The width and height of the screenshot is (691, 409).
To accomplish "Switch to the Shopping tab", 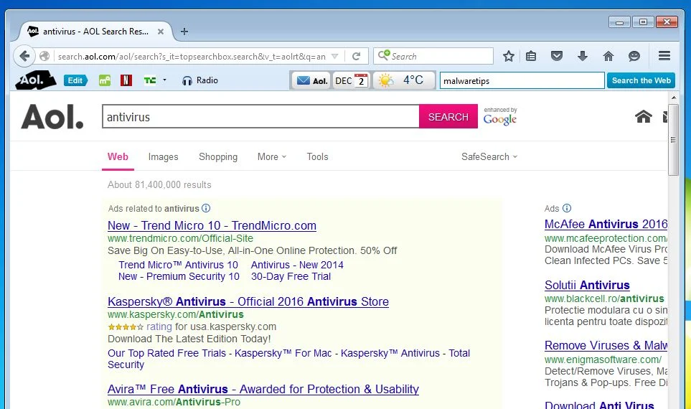I will pos(217,157).
